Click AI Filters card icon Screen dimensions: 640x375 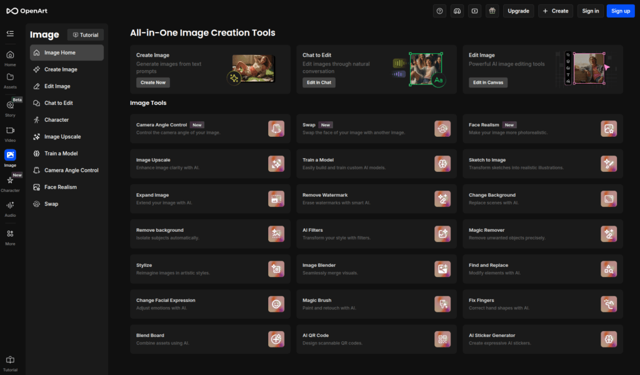click(x=442, y=234)
